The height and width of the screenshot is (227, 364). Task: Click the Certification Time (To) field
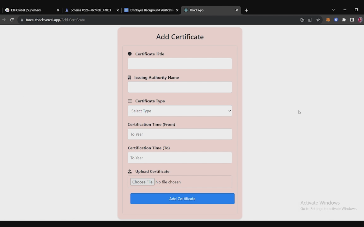pyautogui.click(x=180, y=158)
